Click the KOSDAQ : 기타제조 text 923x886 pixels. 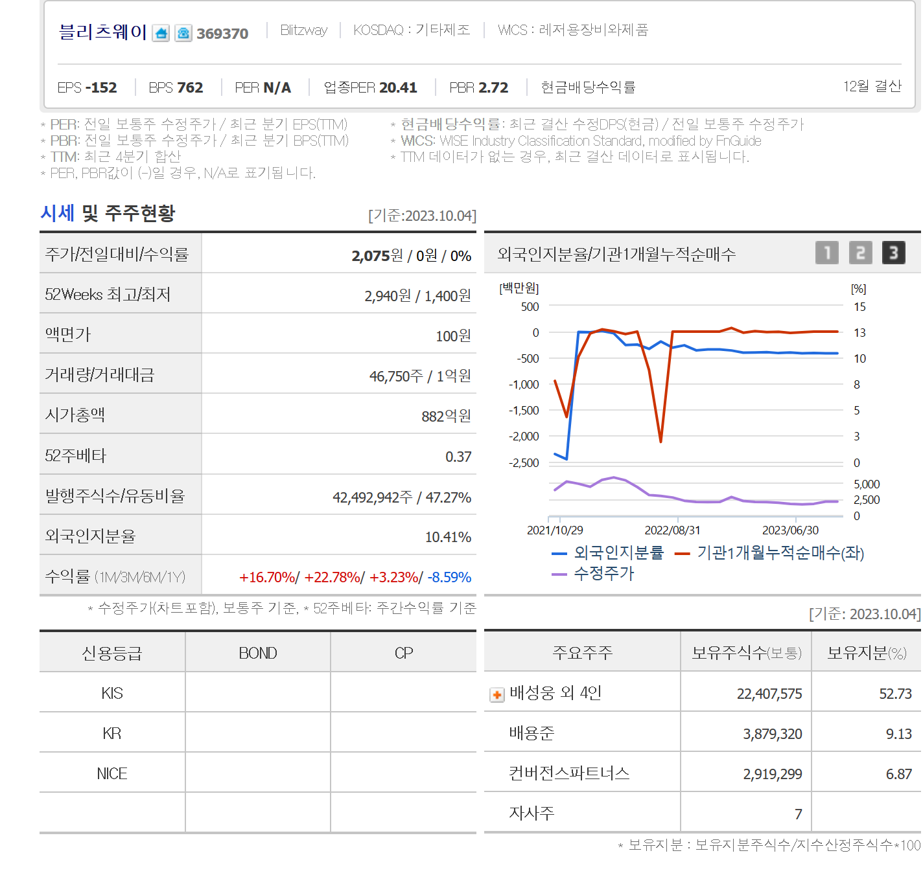pyautogui.click(x=412, y=30)
